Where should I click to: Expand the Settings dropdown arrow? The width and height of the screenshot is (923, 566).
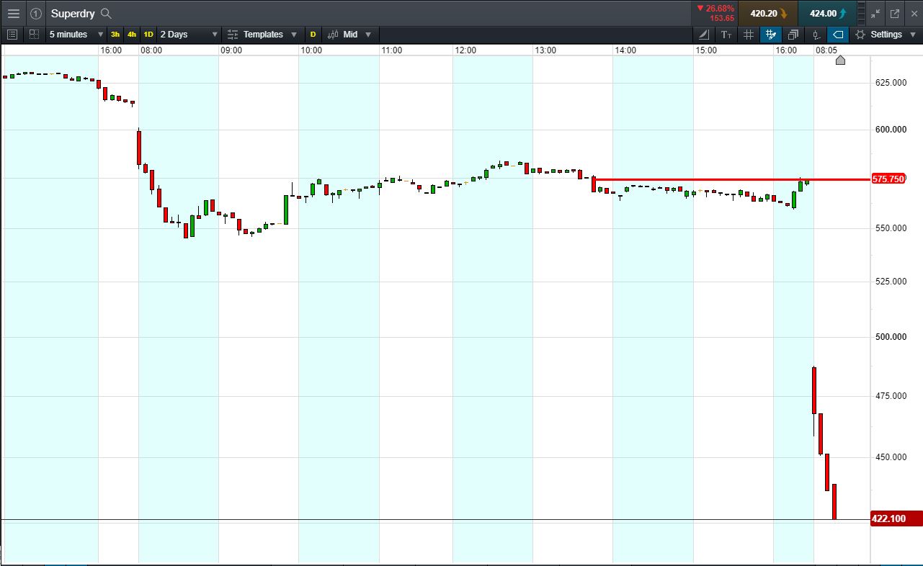913,35
